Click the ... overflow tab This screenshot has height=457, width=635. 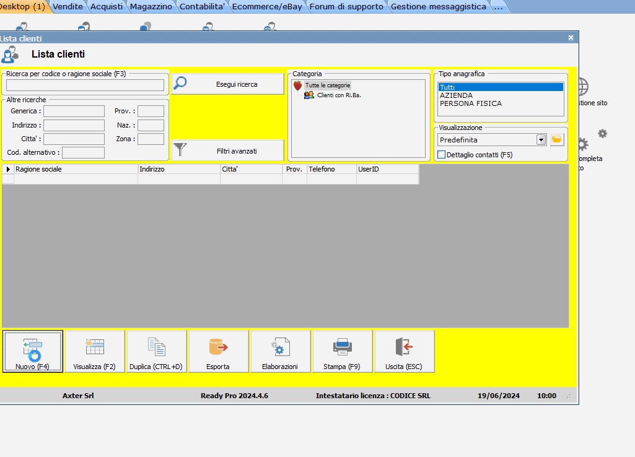click(499, 6)
